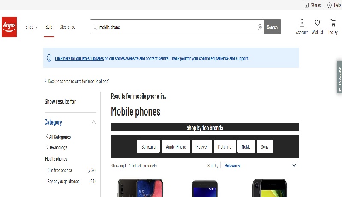Open the Sort by Relevance dropdown

click(260, 166)
